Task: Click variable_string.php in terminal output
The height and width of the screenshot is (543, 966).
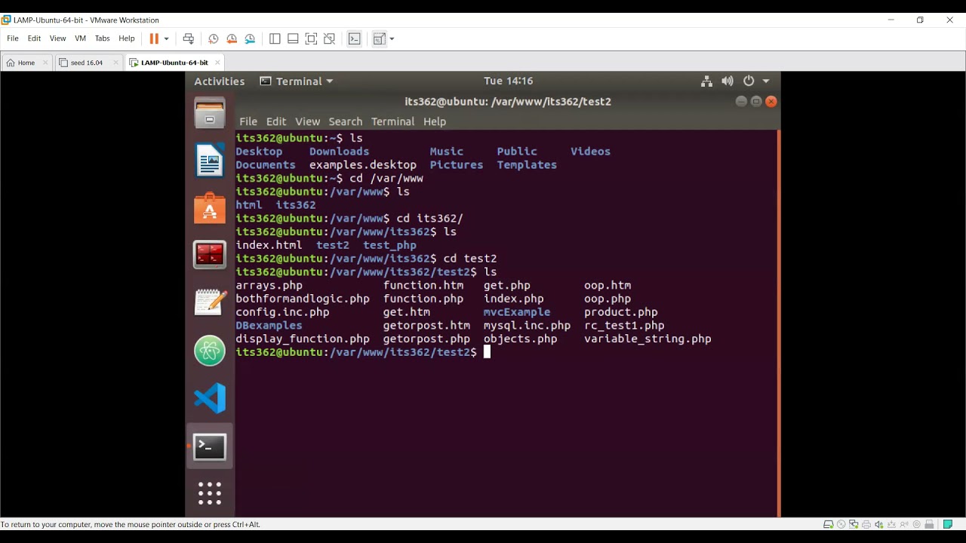Action: coord(648,339)
